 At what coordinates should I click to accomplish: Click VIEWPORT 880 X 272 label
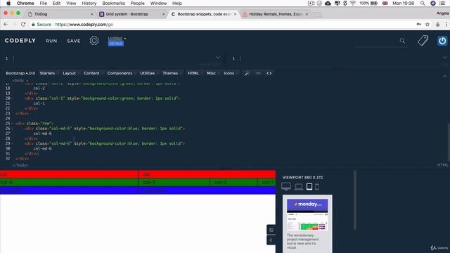[x=302, y=177]
